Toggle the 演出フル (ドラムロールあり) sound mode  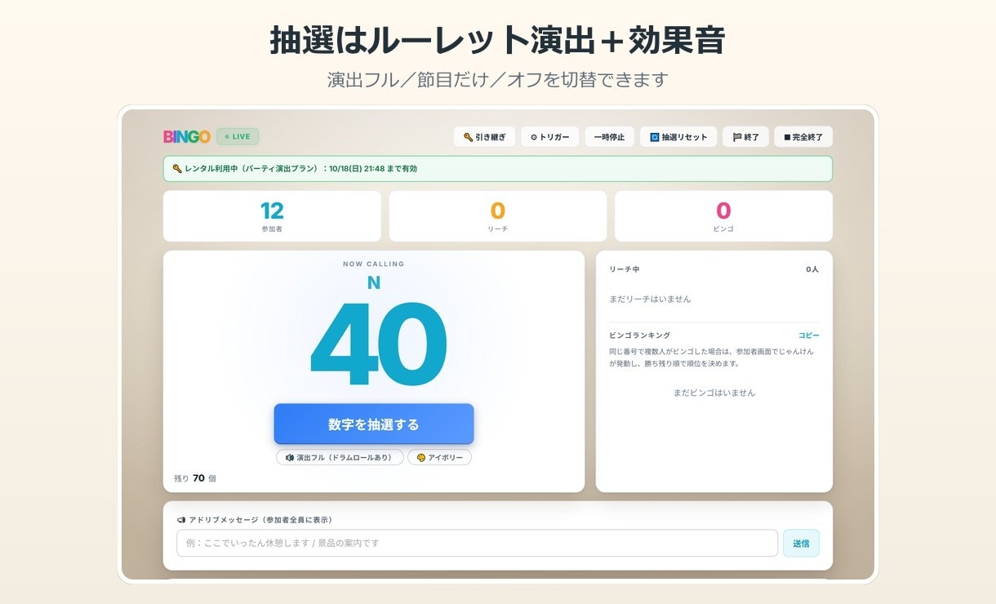340,458
